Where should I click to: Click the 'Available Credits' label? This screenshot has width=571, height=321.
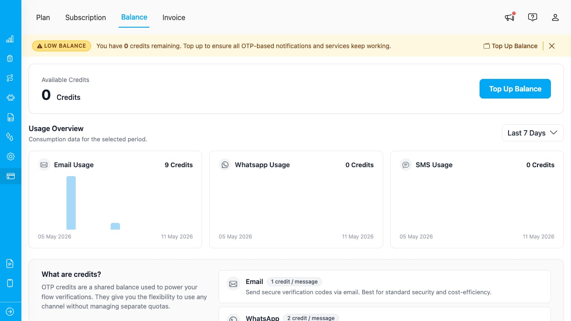(66, 80)
